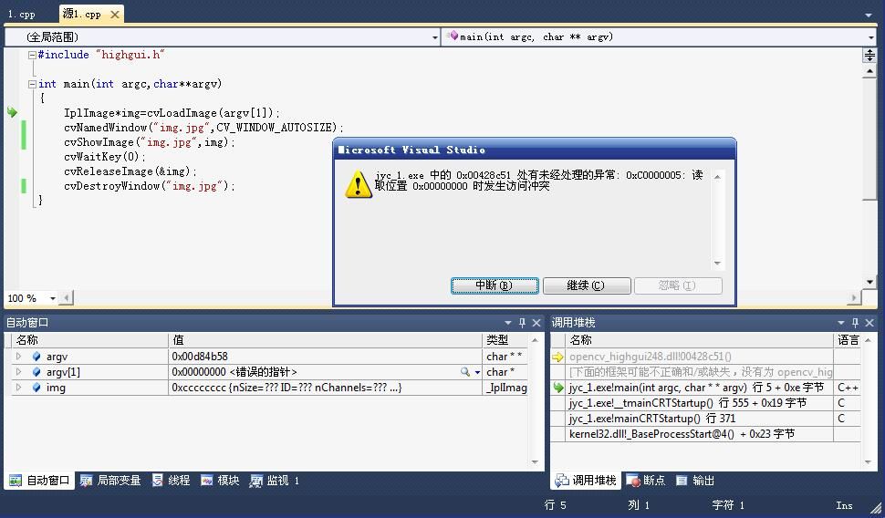Click dialog message scroll up arrow
885x518 pixels.
click(717, 177)
